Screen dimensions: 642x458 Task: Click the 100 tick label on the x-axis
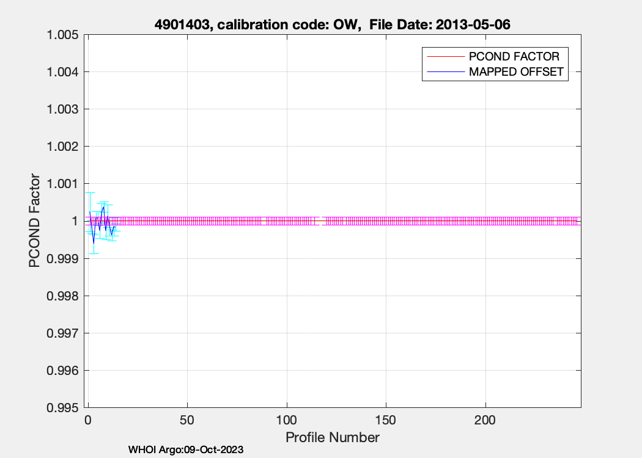[x=286, y=421]
